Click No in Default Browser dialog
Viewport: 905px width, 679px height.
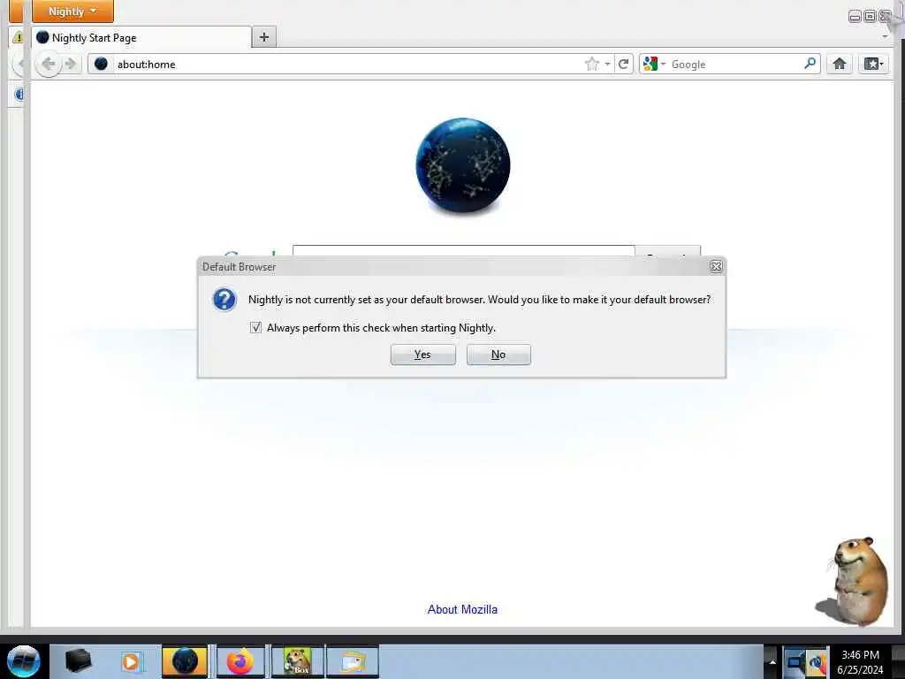(498, 355)
